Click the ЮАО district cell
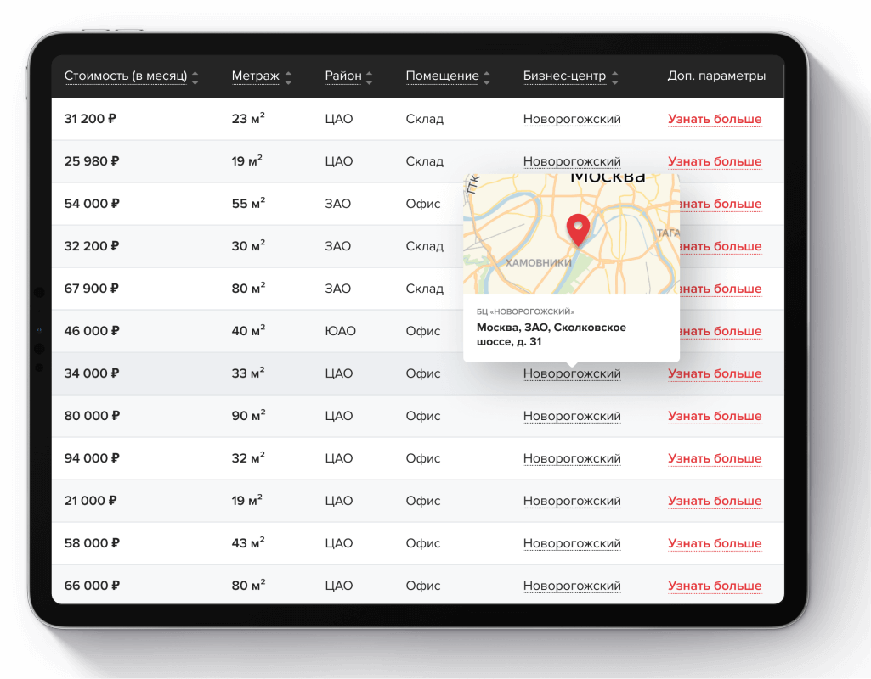 pyautogui.click(x=341, y=331)
